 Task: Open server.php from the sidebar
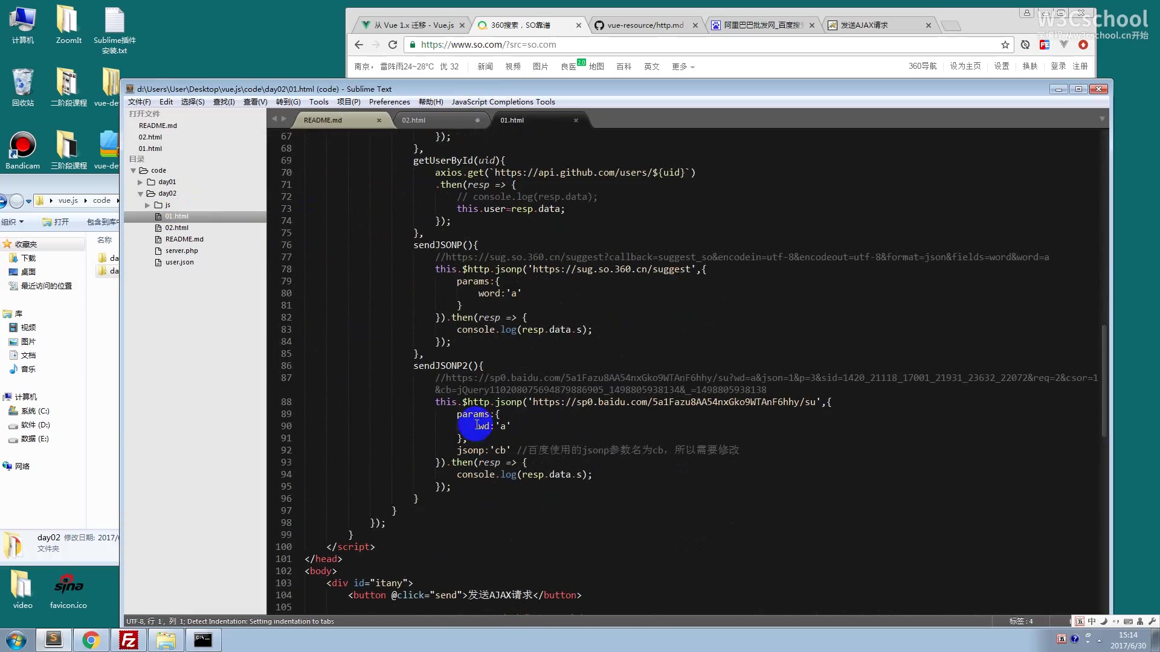(x=182, y=251)
